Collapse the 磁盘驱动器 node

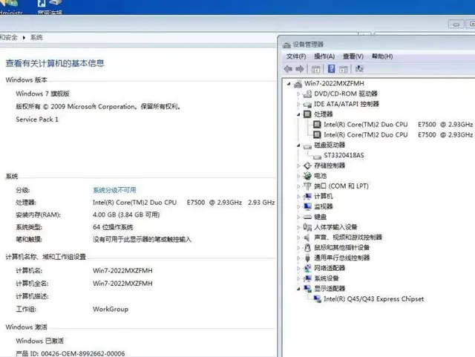(298, 145)
